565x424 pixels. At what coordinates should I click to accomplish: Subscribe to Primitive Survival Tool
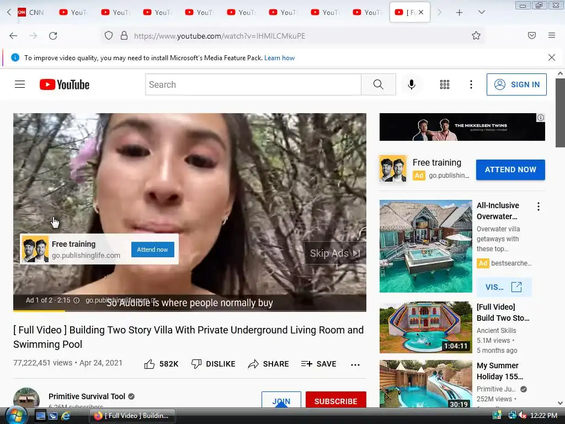click(x=336, y=400)
